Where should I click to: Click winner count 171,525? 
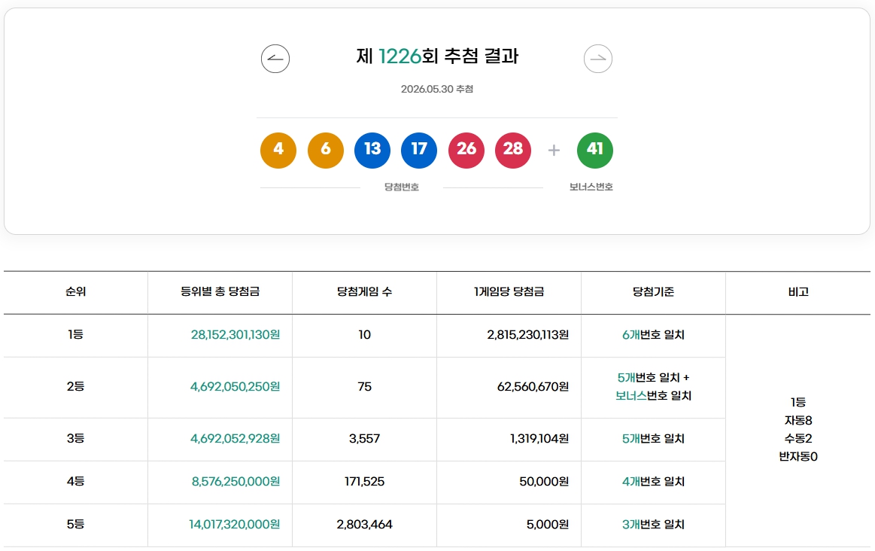pos(364,481)
